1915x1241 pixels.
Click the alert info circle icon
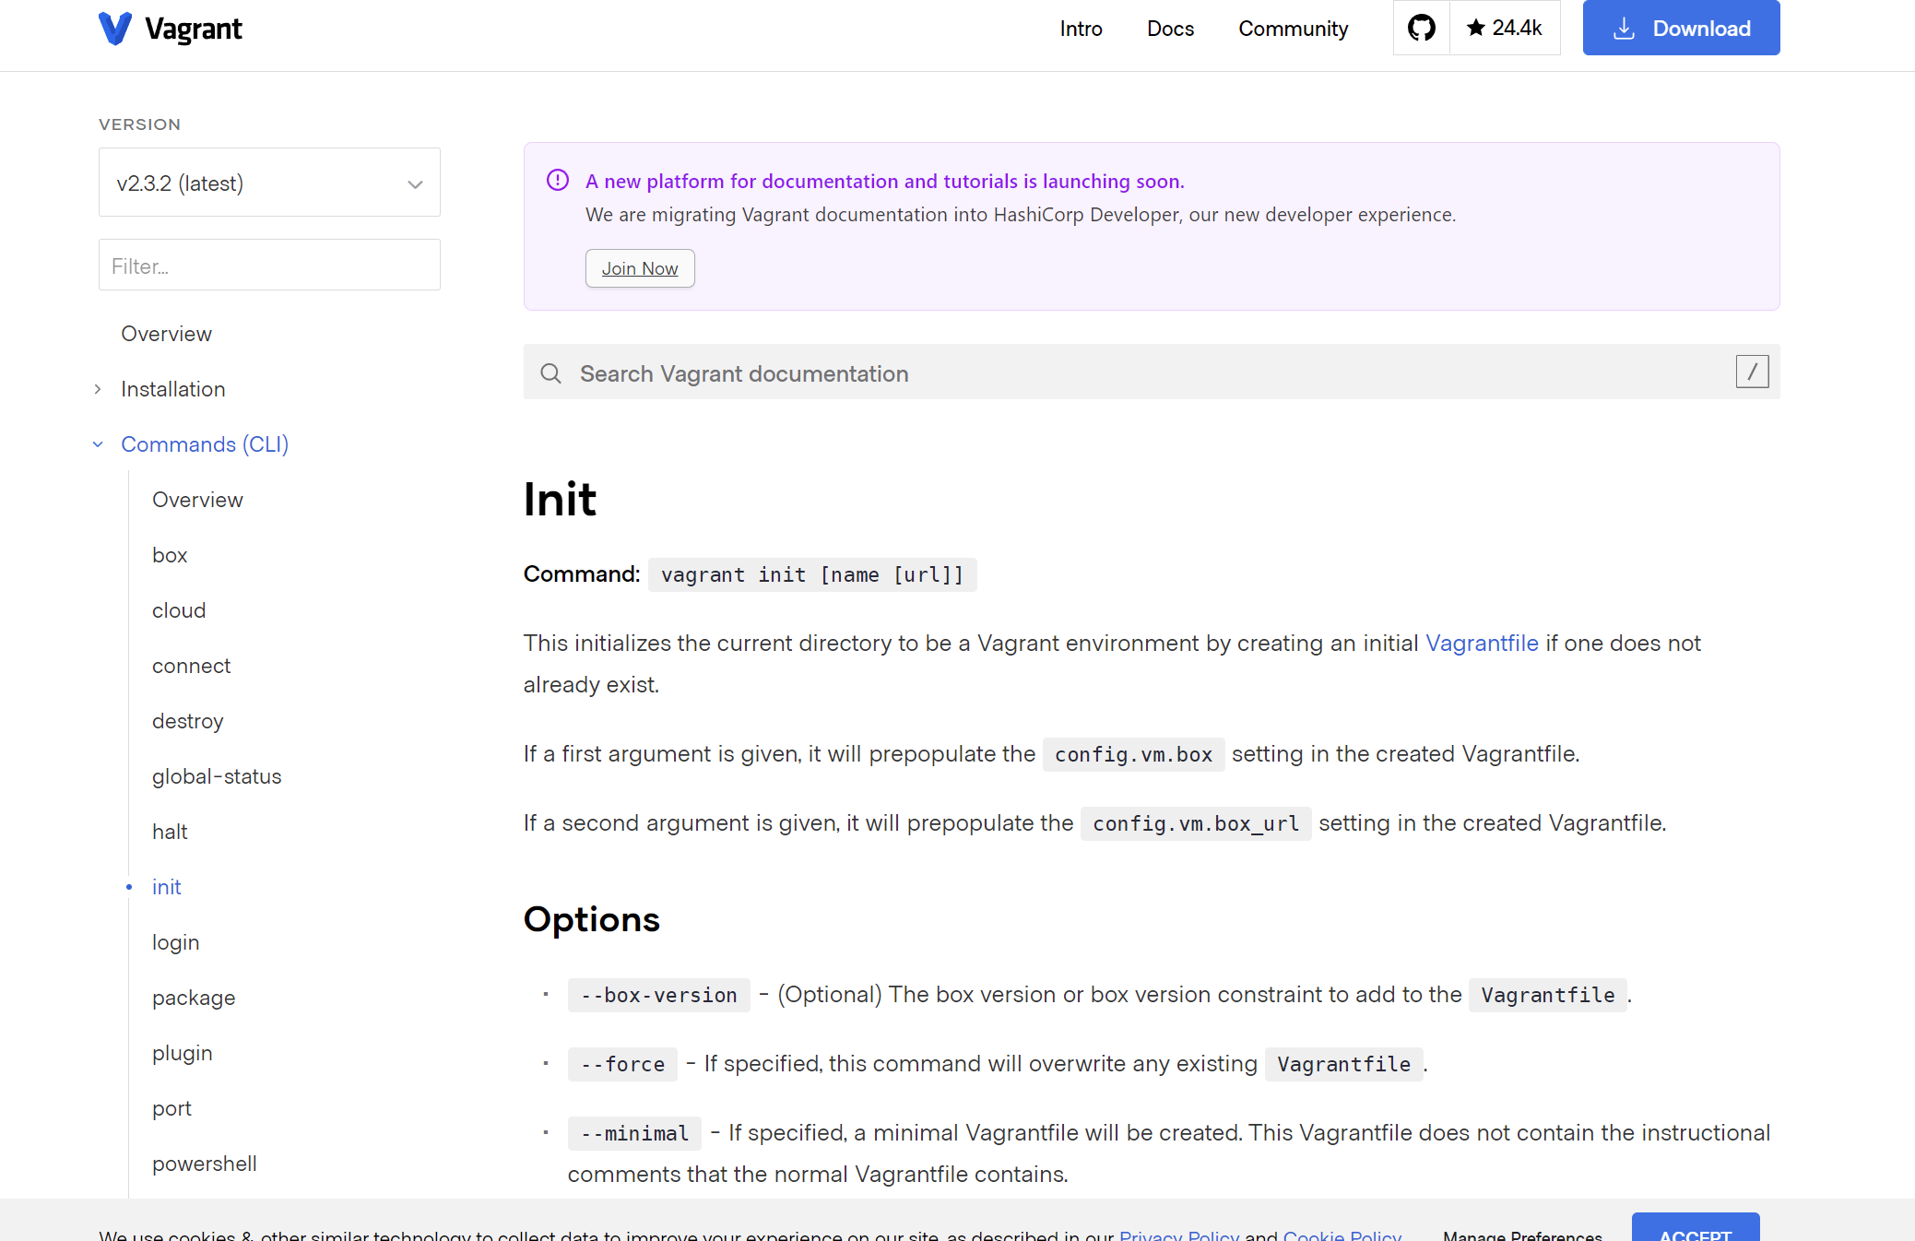[558, 181]
